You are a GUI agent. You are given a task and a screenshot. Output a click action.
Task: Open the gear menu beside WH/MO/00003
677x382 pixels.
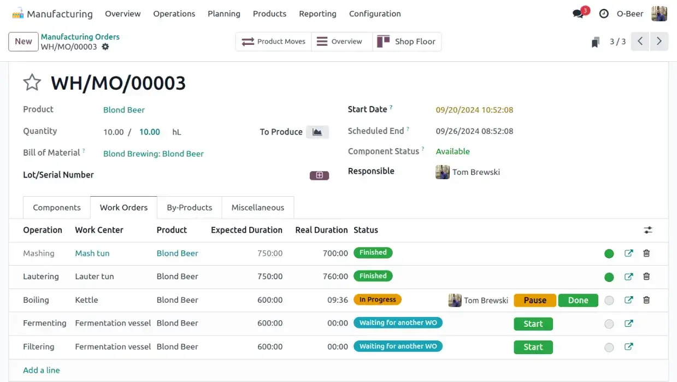coord(105,47)
